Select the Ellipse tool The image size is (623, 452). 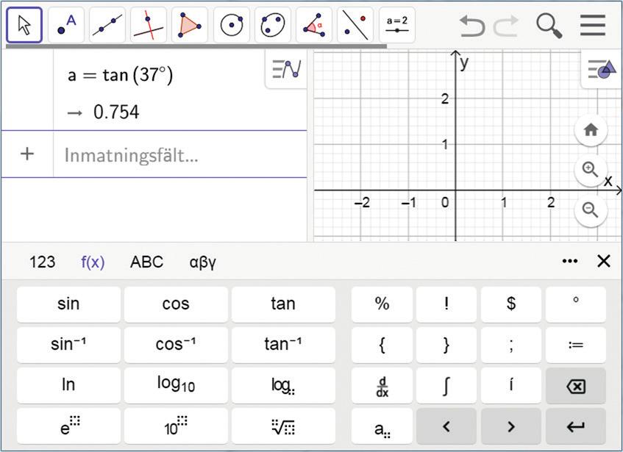(x=273, y=25)
